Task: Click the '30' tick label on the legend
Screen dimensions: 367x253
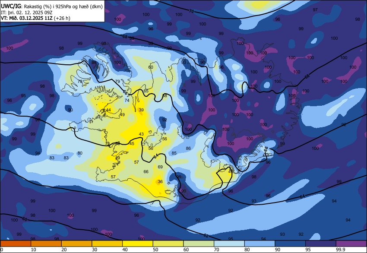Action: coord(95,250)
